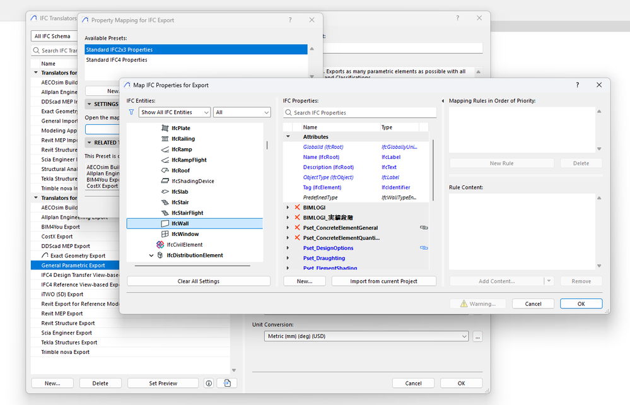
Task: Select the IfcDistributionElement entity icon
Action: (160, 255)
